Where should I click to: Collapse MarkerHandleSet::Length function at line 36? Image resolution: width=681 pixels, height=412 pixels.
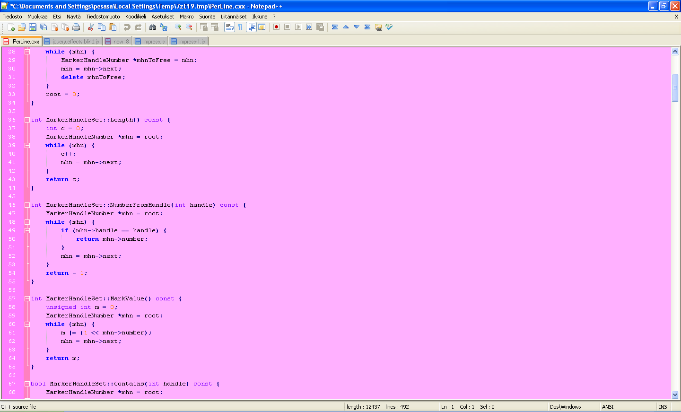point(27,120)
